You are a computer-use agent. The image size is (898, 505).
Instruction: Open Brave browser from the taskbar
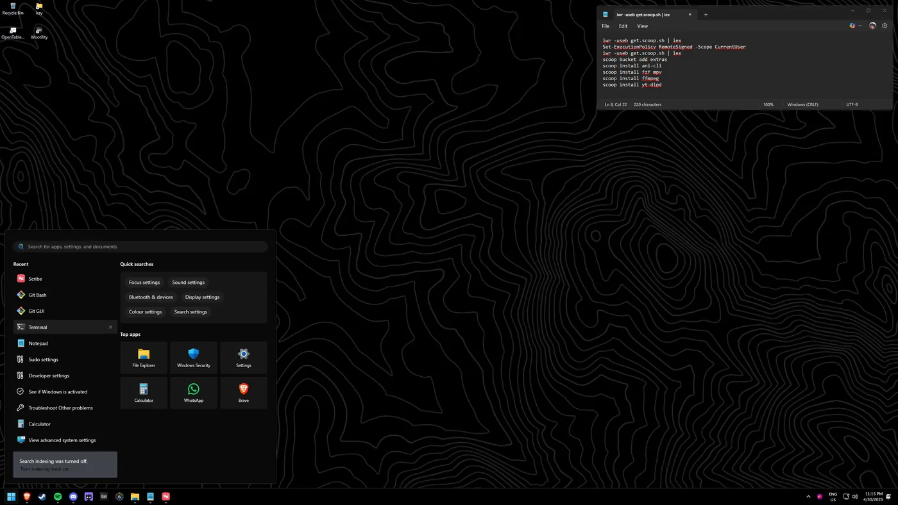tap(27, 497)
